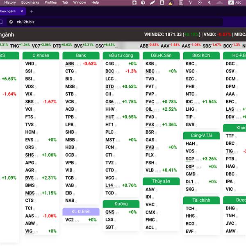The image size is (246, 246).
Task: Open a new browser tab
Action: click(32, 11)
